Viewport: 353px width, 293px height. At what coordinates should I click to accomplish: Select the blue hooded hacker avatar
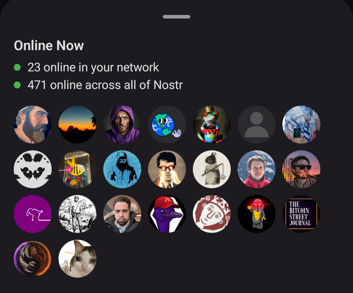point(122,169)
